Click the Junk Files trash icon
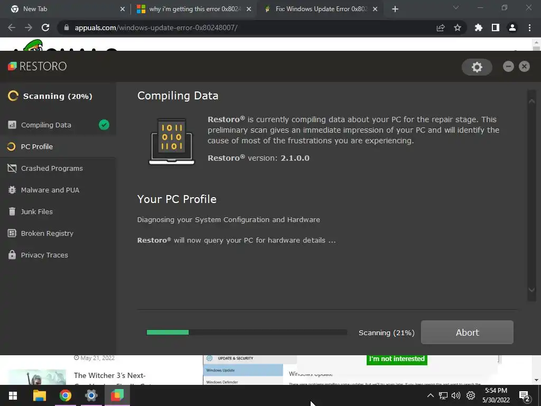The image size is (541, 406). pyautogui.click(x=12, y=211)
